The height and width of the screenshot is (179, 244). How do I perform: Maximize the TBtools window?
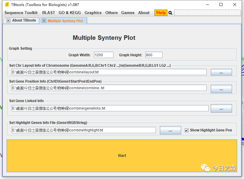[221, 5]
